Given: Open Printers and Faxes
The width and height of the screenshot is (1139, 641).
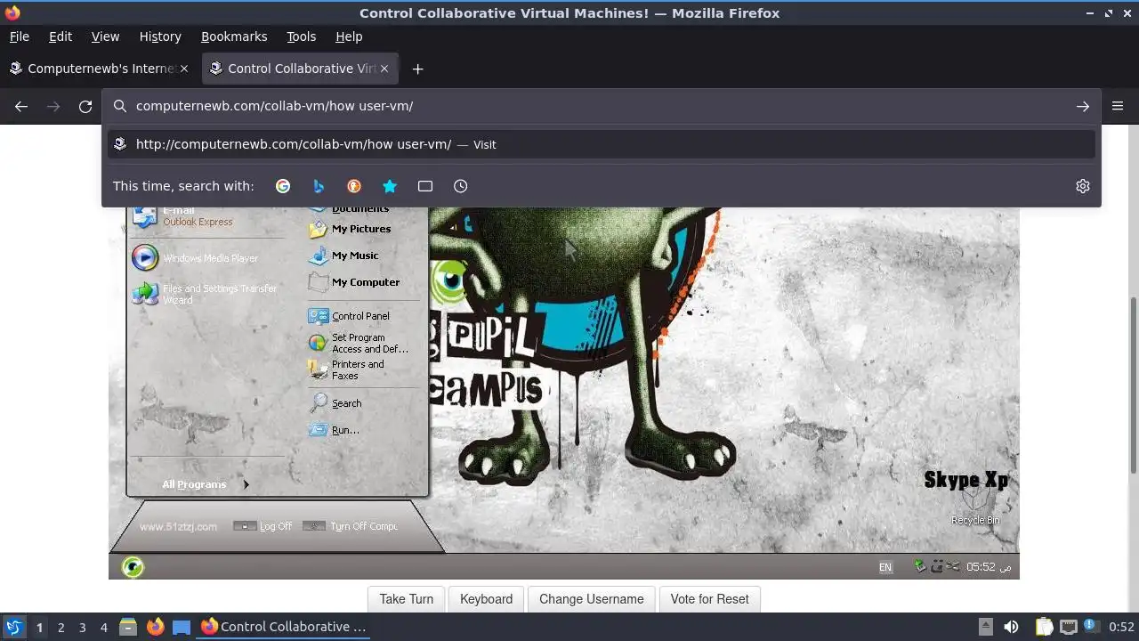Looking at the screenshot, I should 347,369.
